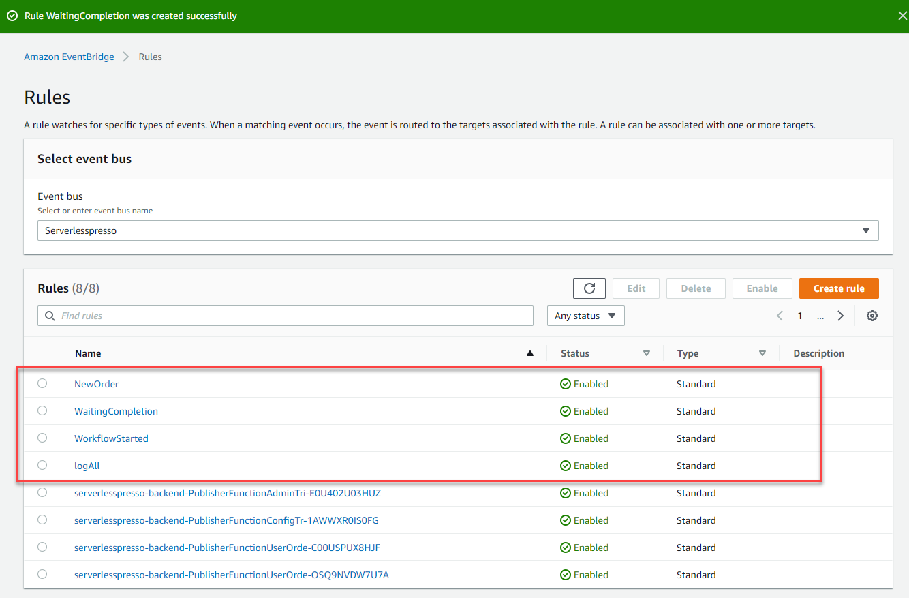Click the Rules breadcrumb item
Viewport: 909px width, 598px height.
point(150,57)
